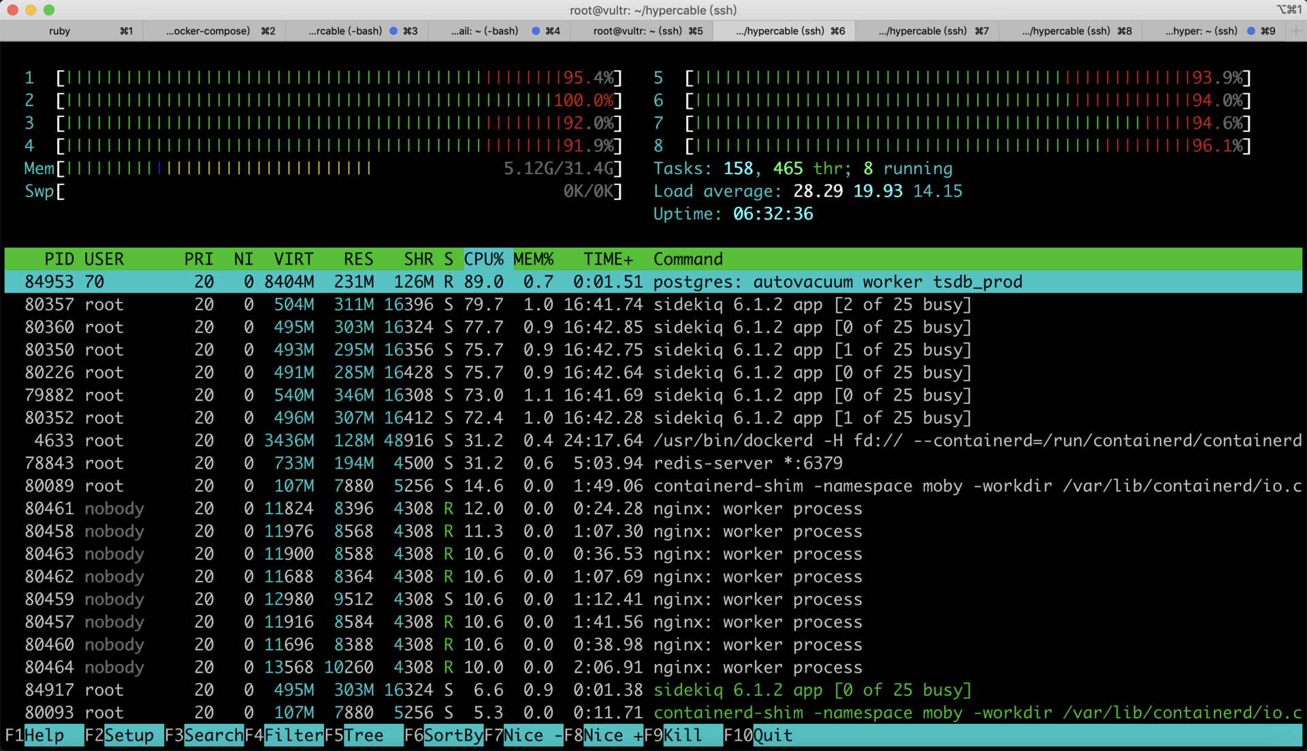
Task: Open the F6 SortBy menu
Action: click(x=444, y=735)
